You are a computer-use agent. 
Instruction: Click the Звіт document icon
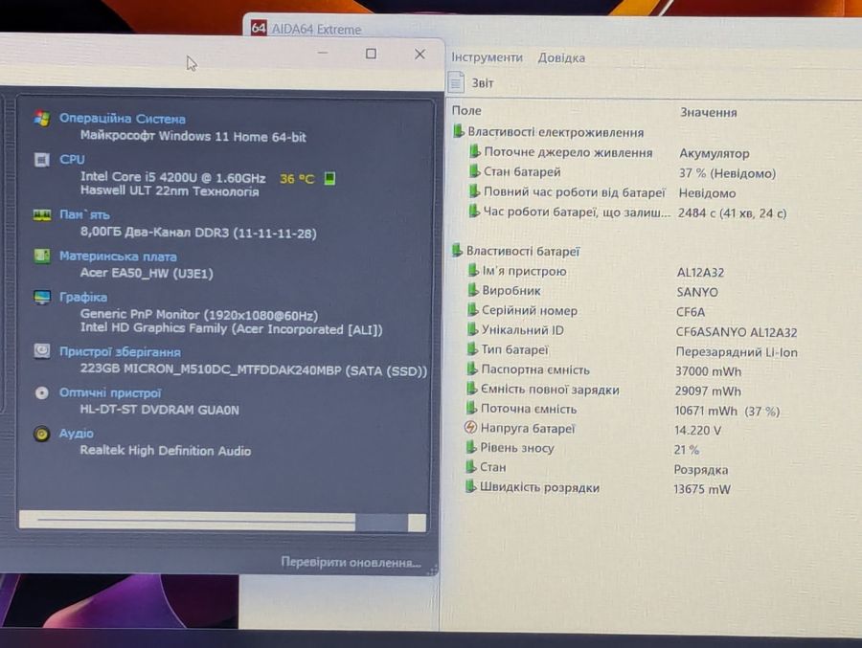click(456, 82)
